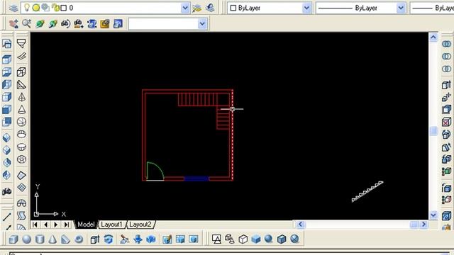
Task: Select the surface Sphere wireframe icon
Action: [21, 122]
